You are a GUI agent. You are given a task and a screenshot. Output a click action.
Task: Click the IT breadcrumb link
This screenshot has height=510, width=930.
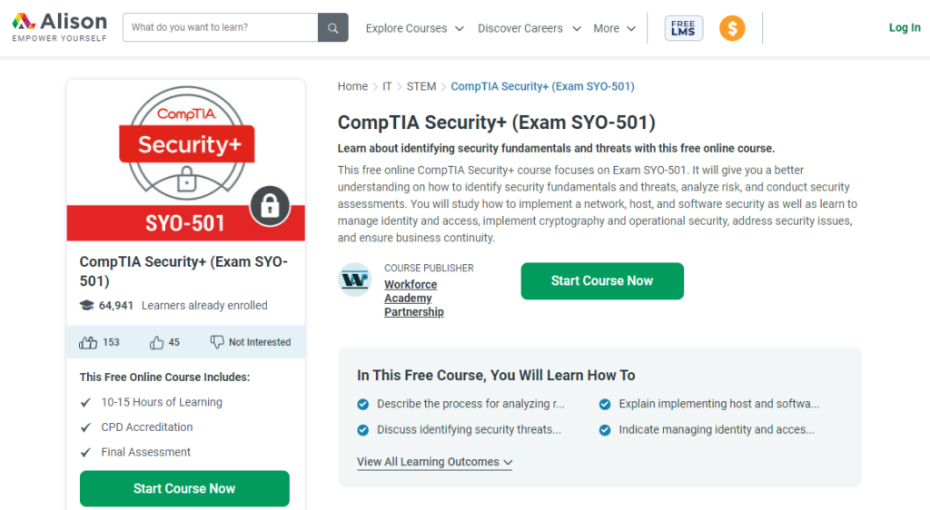click(x=387, y=86)
